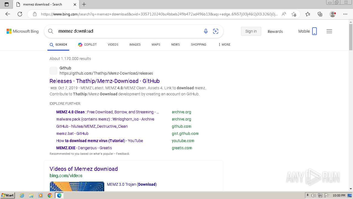Viewport: 353px width, 199px height.
Task: Open Releases · Thathip/Memz-Download · GitHub result
Action: pos(105,81)
